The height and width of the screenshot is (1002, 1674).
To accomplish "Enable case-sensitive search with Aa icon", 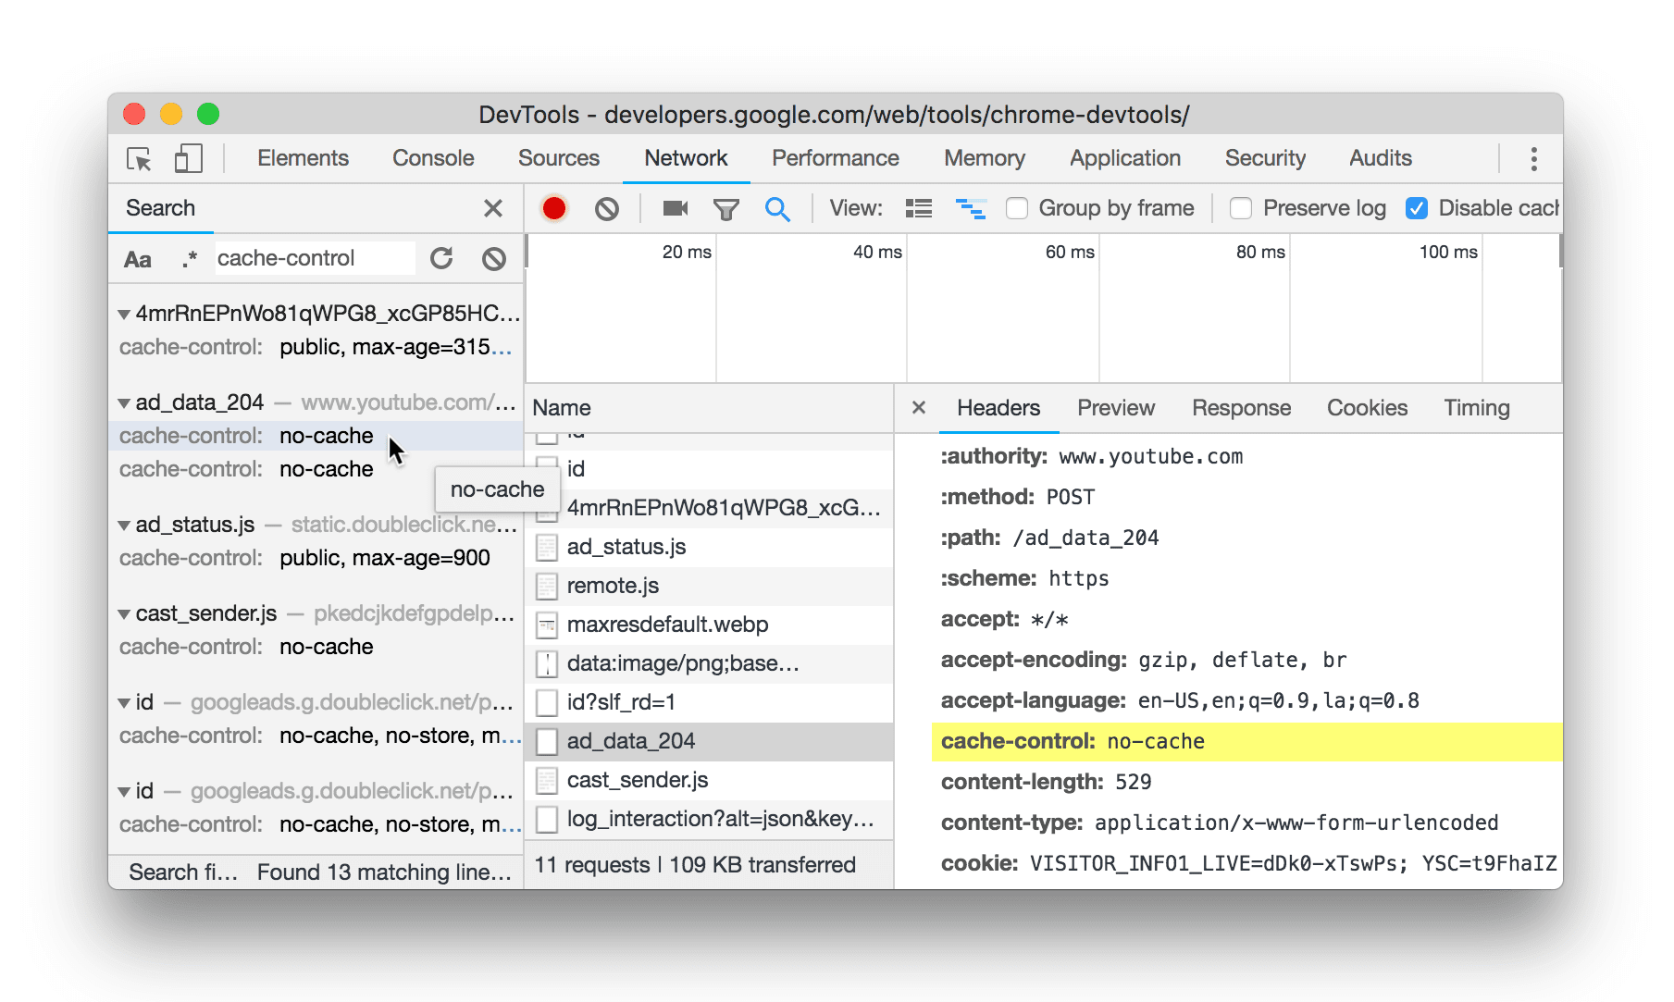I will pyautogui.click(x=137, y=258).
